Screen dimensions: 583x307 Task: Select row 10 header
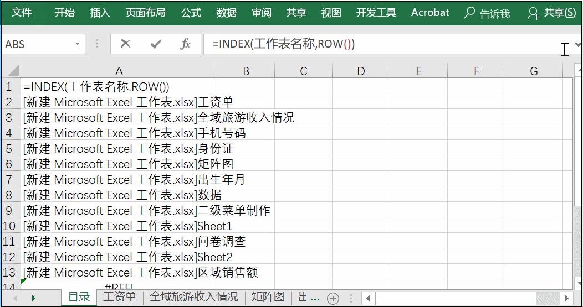(11, 226)
